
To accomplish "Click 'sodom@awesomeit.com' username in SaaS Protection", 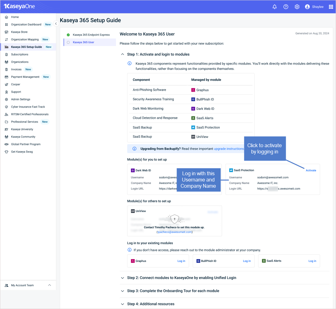I will pos(273,177).
